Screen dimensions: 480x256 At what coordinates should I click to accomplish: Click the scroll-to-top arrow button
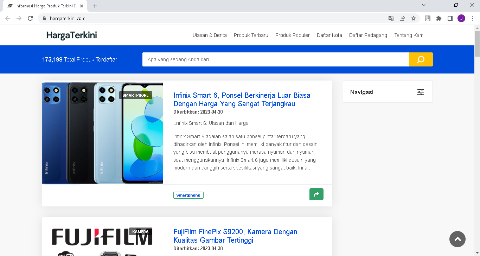[457, 239]
